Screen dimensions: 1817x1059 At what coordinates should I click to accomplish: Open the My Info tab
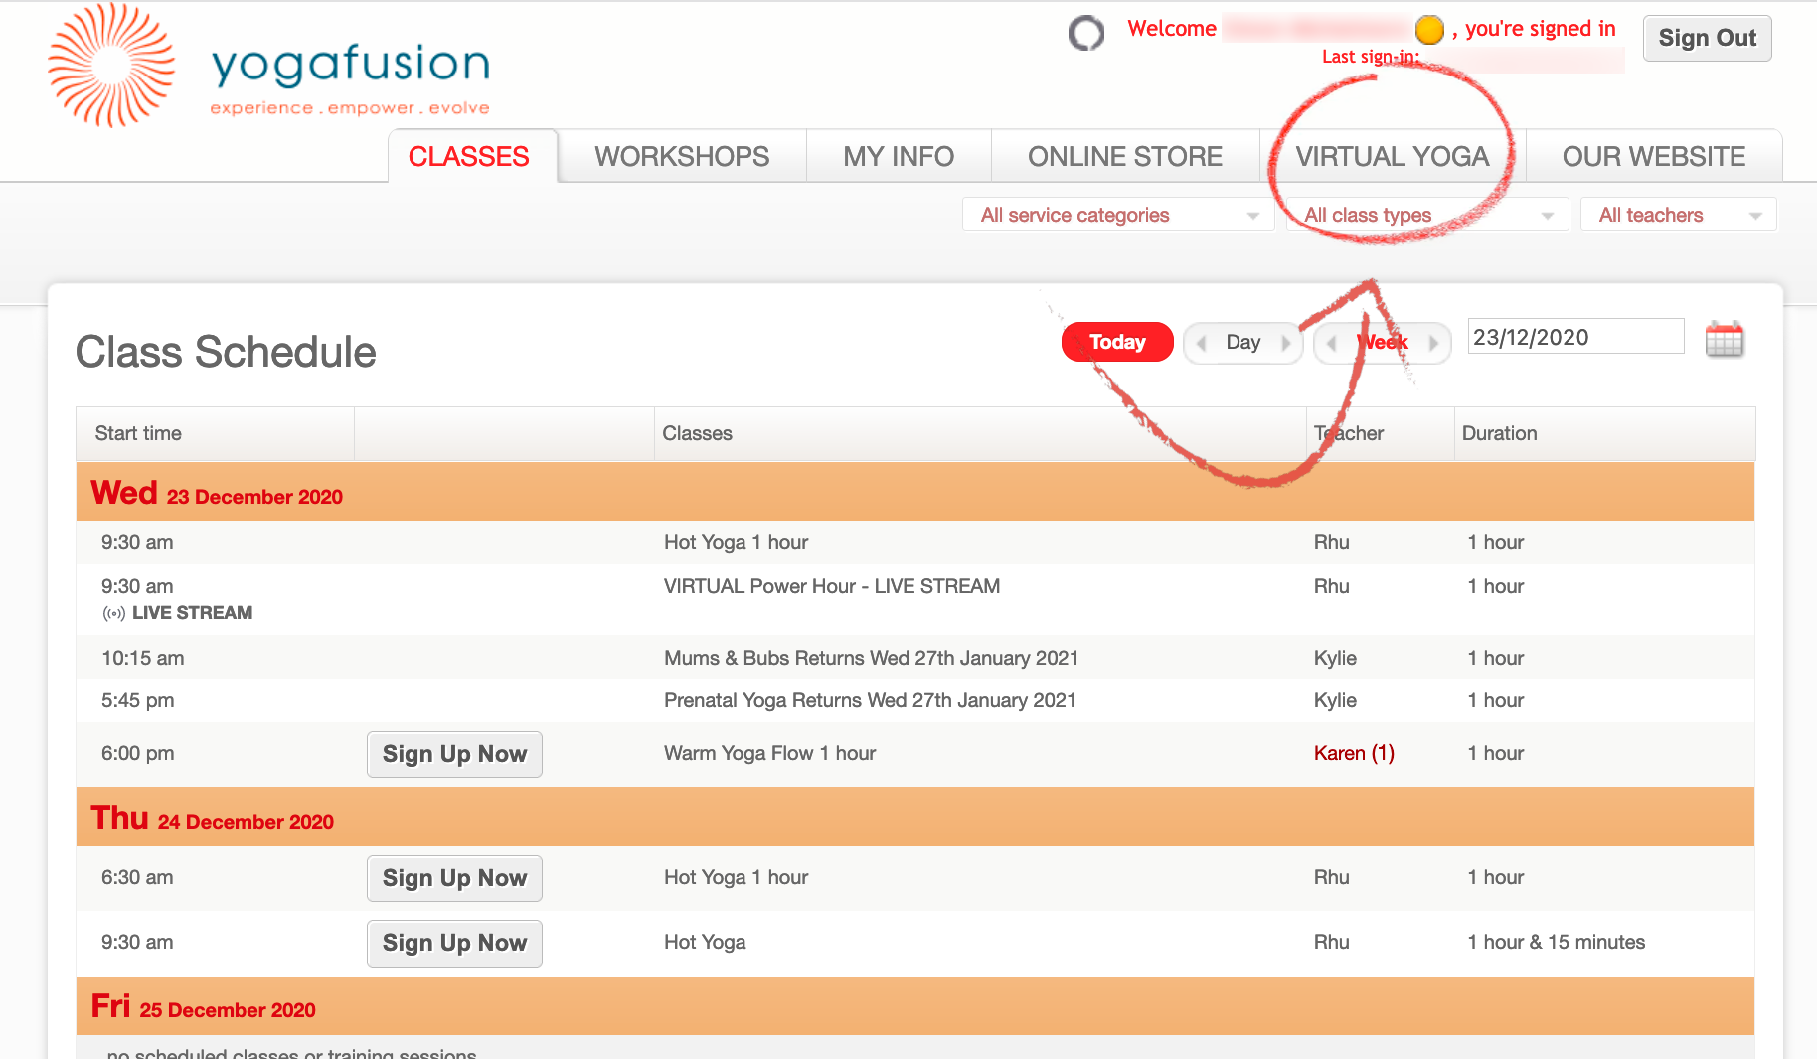click(898, 156)
